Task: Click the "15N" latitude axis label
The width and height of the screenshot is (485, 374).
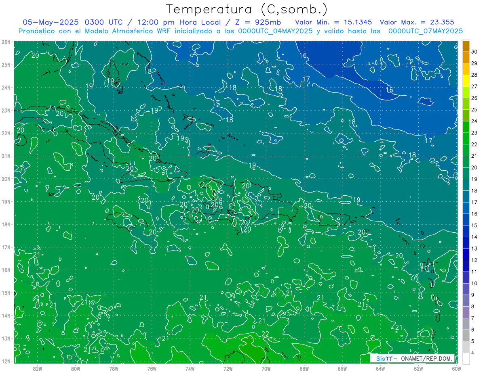Action: [x=6, y=293]
